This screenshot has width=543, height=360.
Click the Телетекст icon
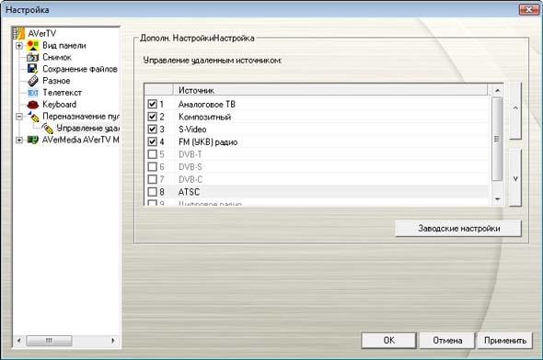pos(33,93)
